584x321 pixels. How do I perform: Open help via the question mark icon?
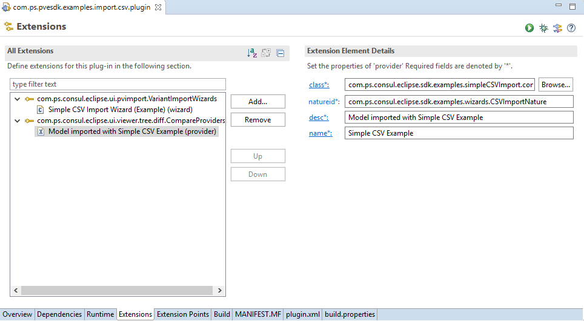(x=571, y=28)
